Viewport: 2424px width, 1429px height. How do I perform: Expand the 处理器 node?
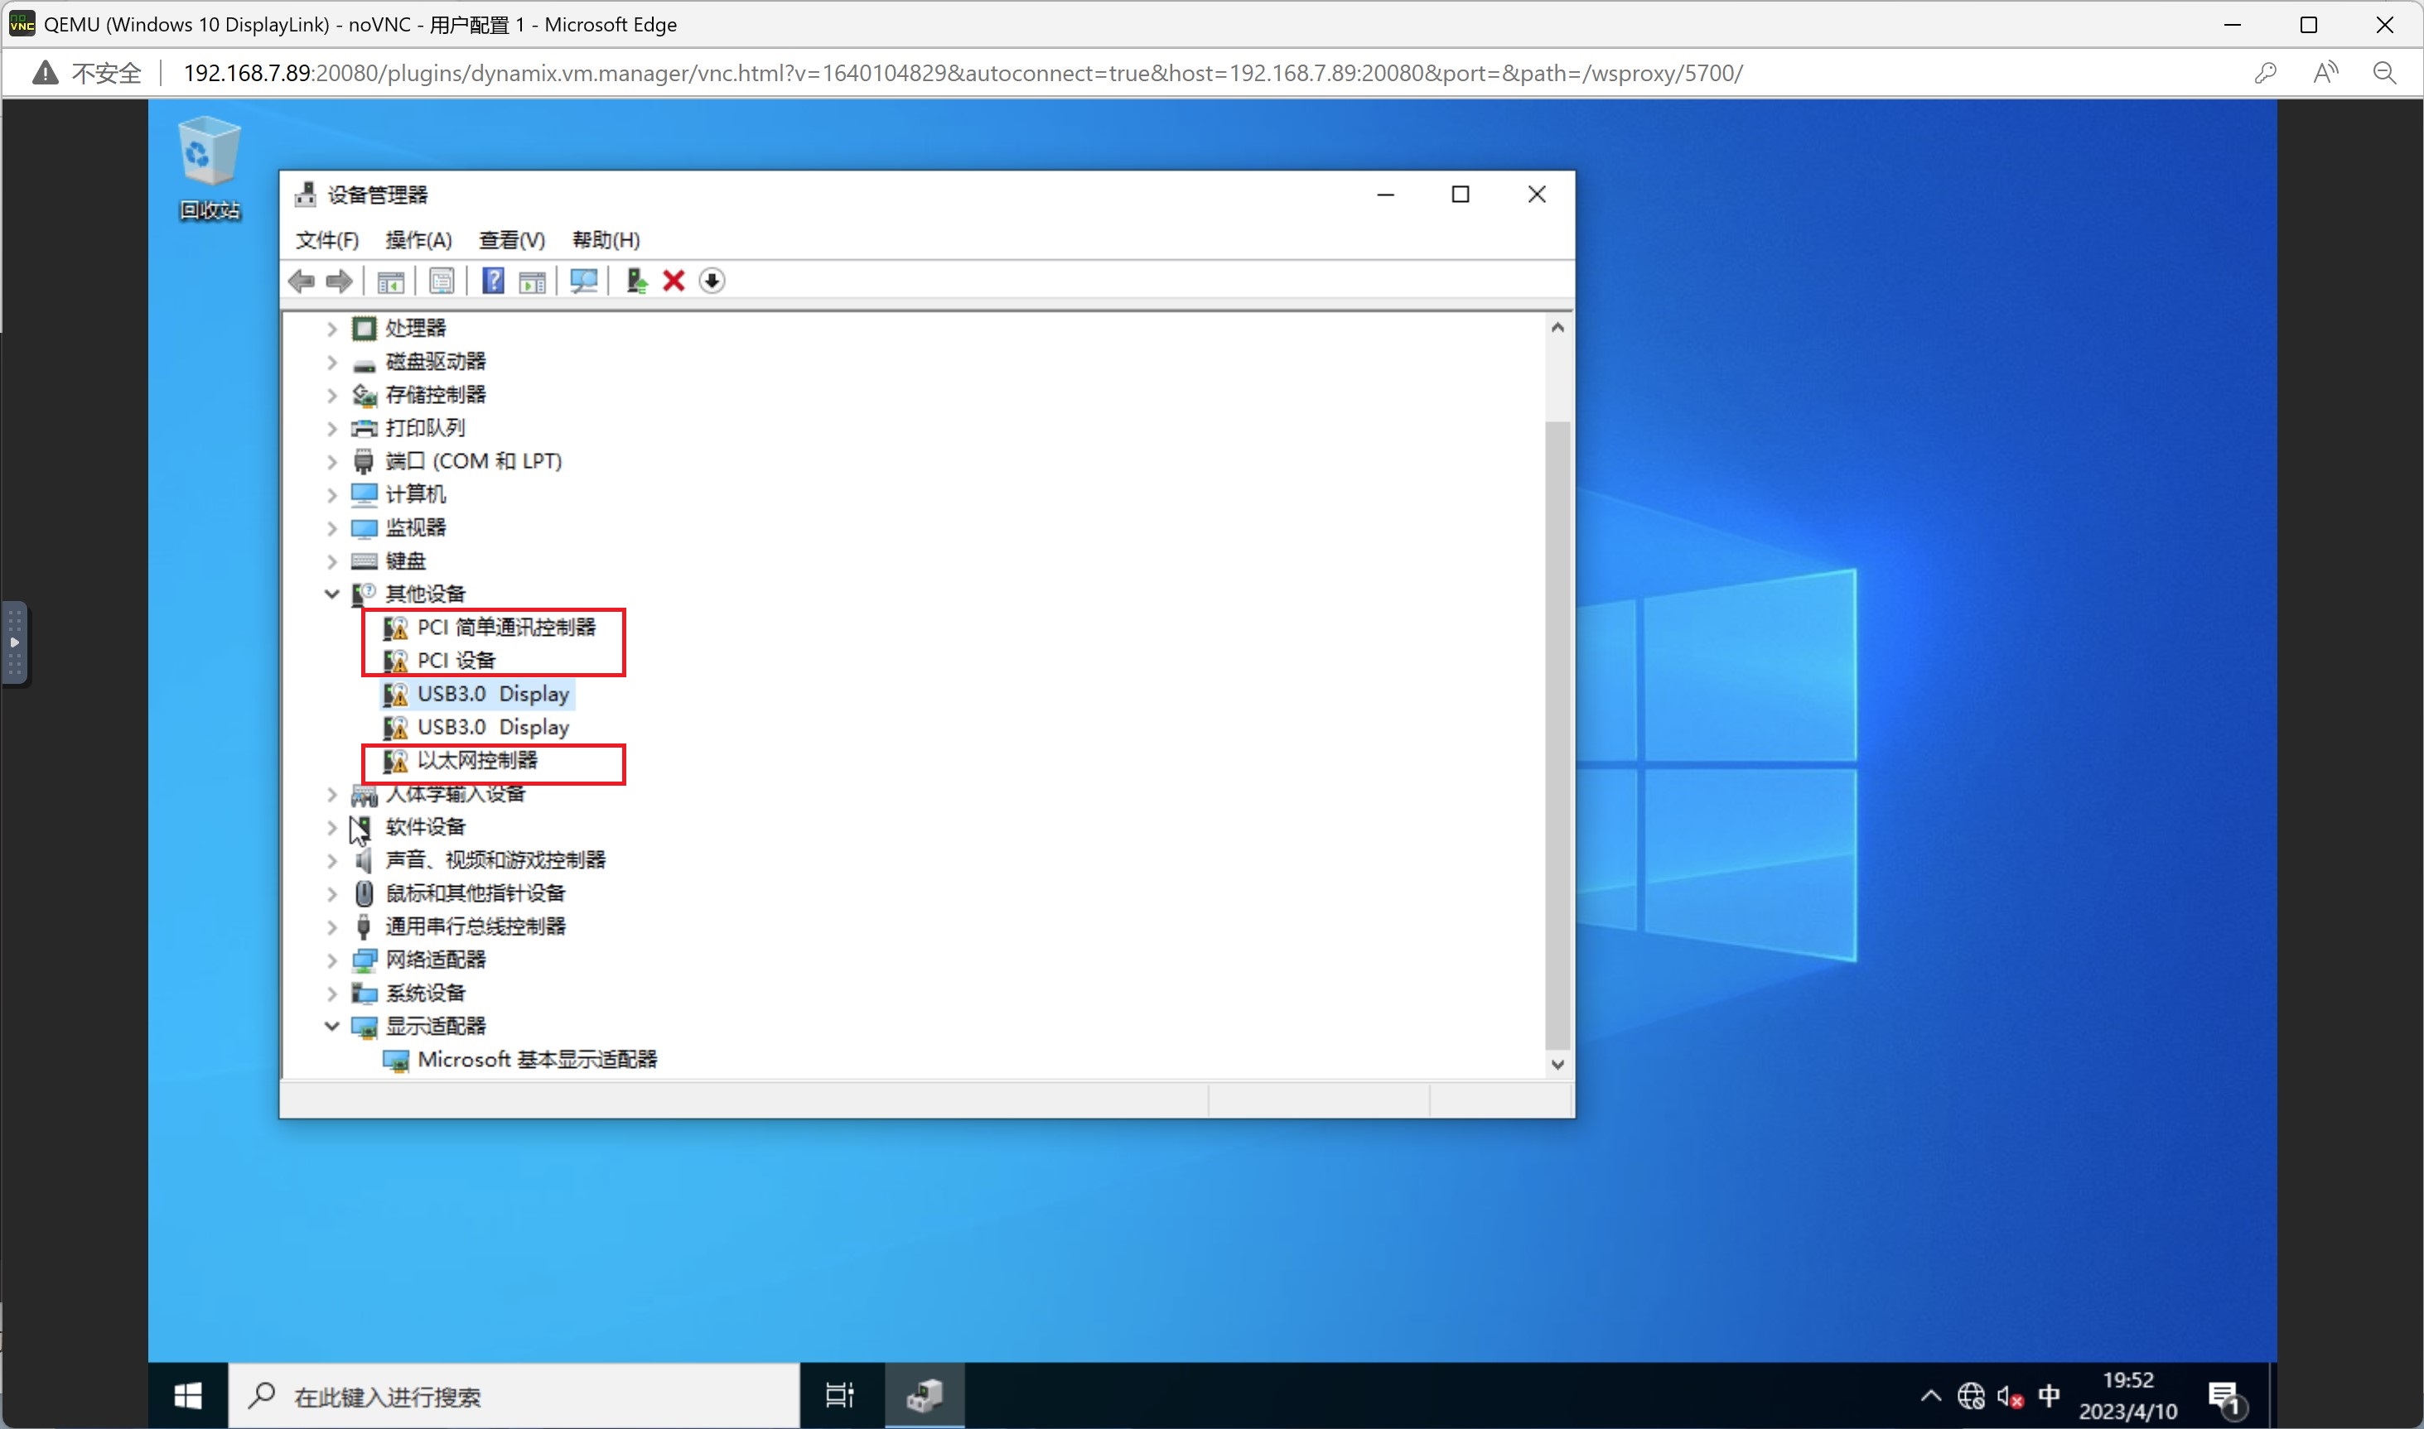pos(331,330)
